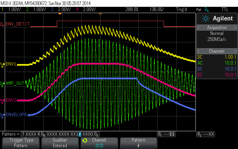Click the ENVELOPE waveform label
Viewport: 238px width, 149px height.
pos(16,115)
